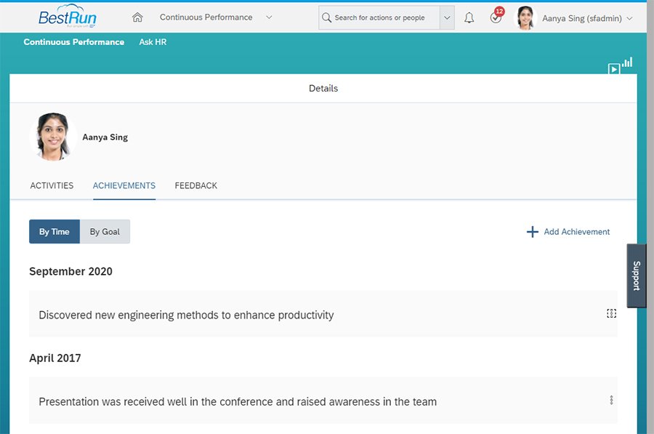Open the three-dot menu on the April 2017 achievement

(611, 400)
